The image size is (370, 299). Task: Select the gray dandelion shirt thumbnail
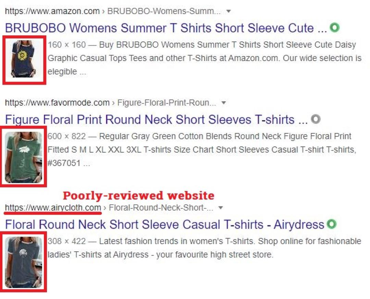pyautogui.click(x=24, y=262)
